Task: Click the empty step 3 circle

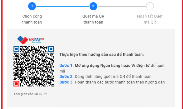Action: coord(150,6)
